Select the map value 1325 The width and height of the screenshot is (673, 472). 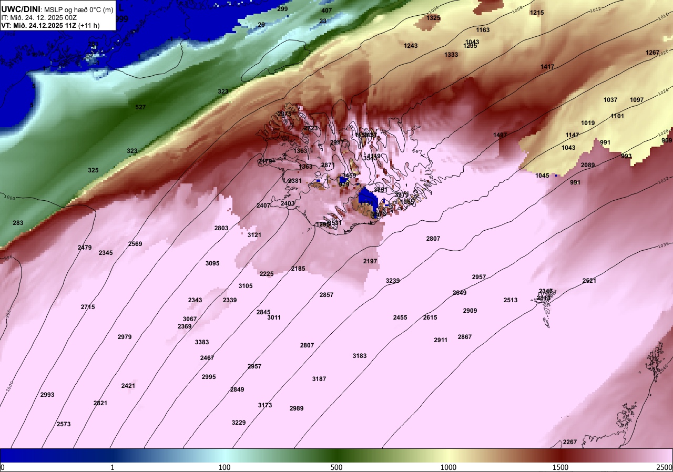pyautogui.click(x=433, y=18)
